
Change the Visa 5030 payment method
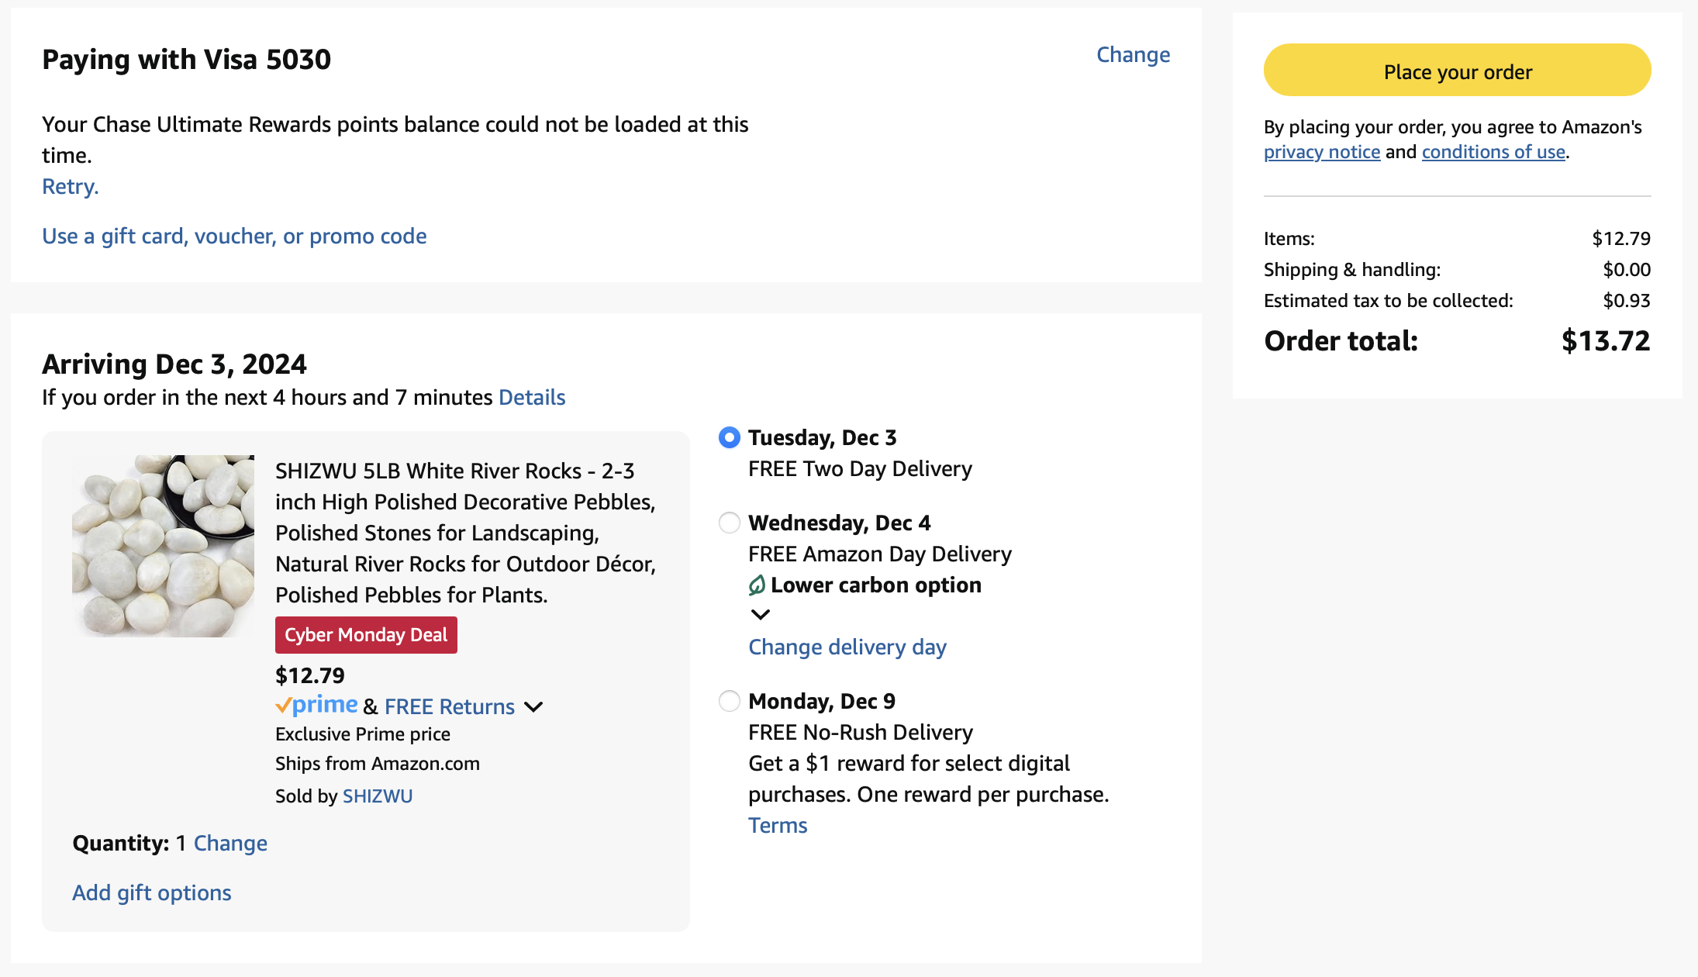pyautogui.click(x=1133, y=55)
